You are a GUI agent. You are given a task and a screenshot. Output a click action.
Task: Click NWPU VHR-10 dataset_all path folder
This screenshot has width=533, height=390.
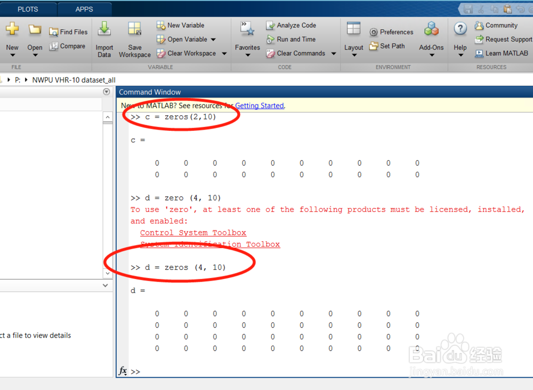point(74,80)
